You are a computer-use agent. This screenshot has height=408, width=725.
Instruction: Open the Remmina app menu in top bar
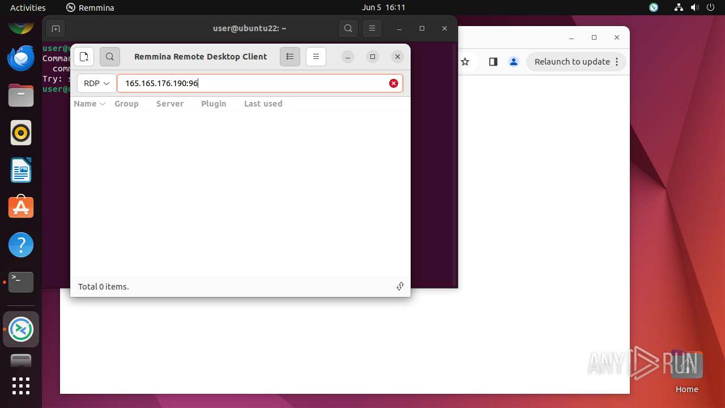point(90,7)
